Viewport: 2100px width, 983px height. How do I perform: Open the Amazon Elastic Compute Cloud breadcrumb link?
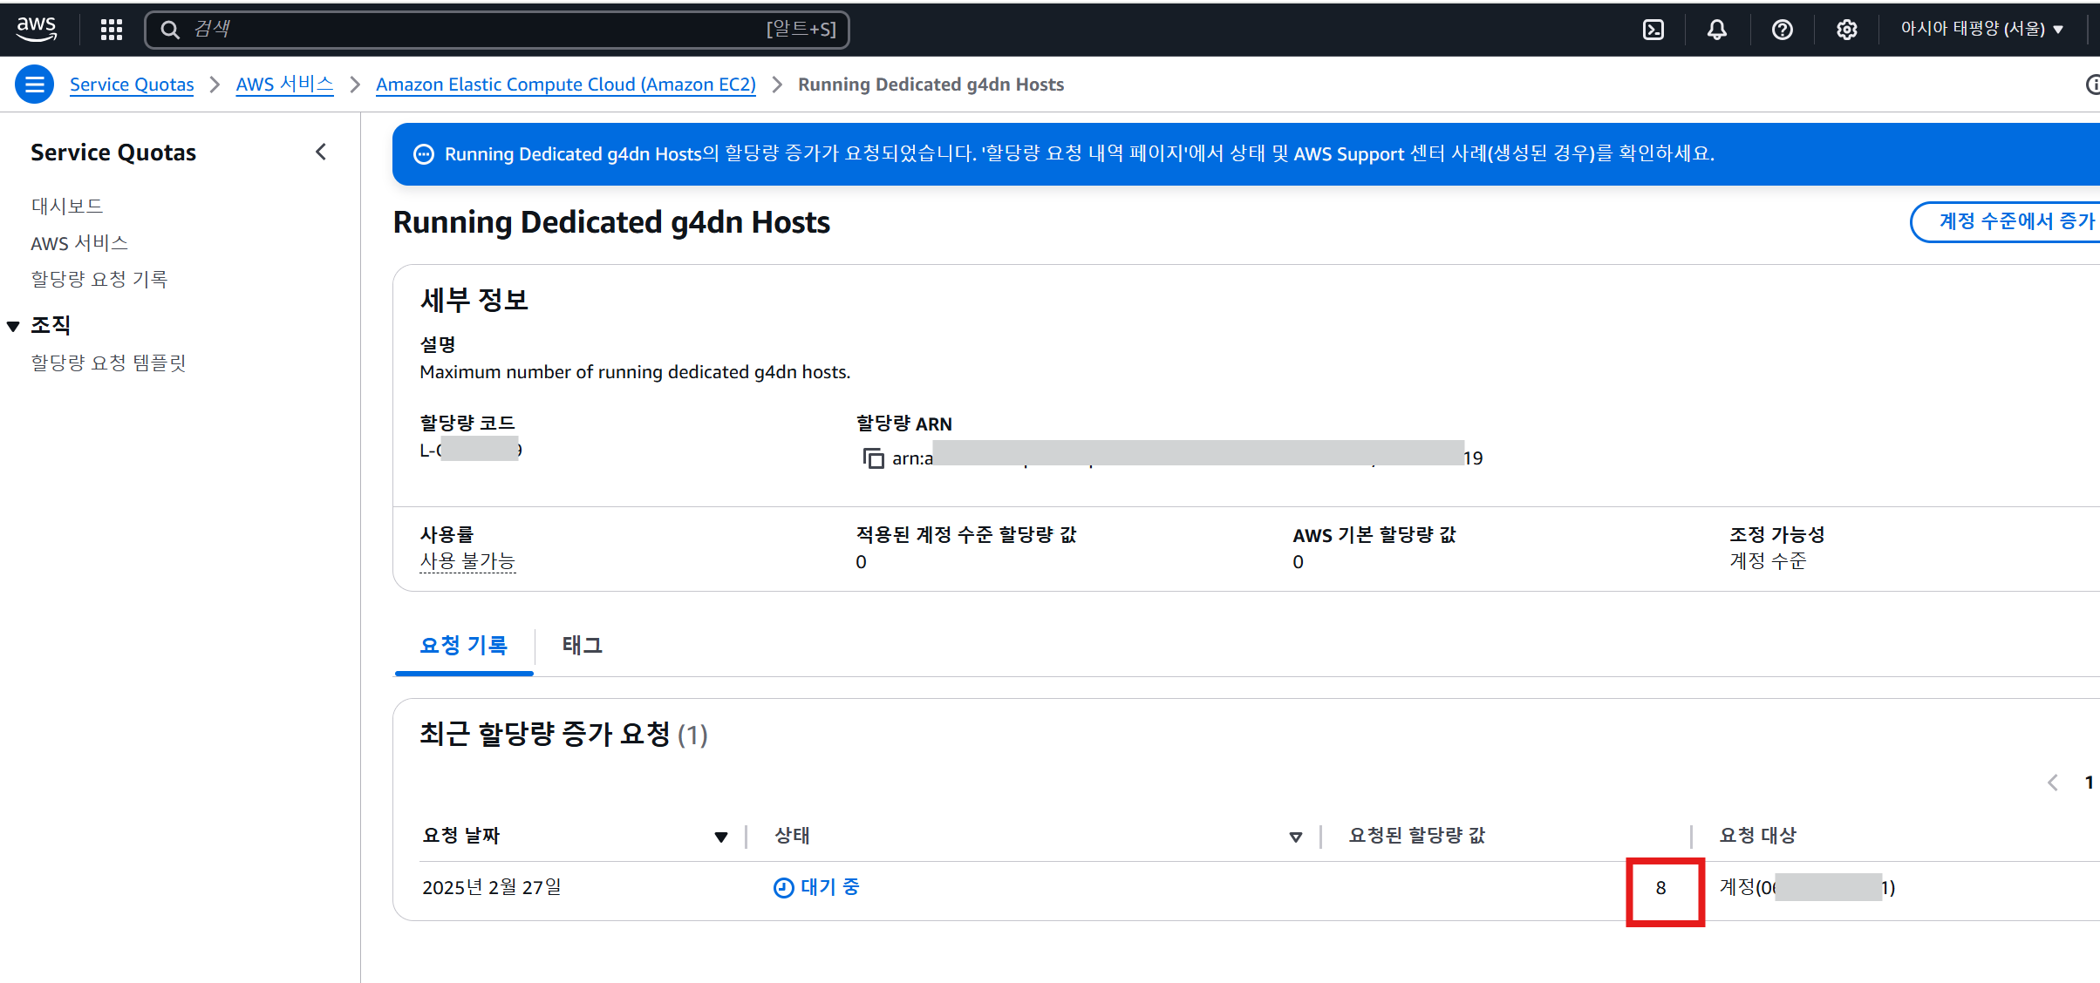tap(565, 85)
